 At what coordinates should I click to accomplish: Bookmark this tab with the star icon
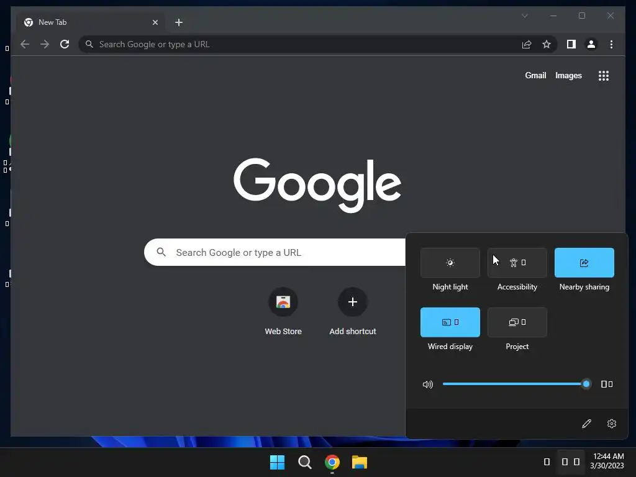tap(547, 44)
